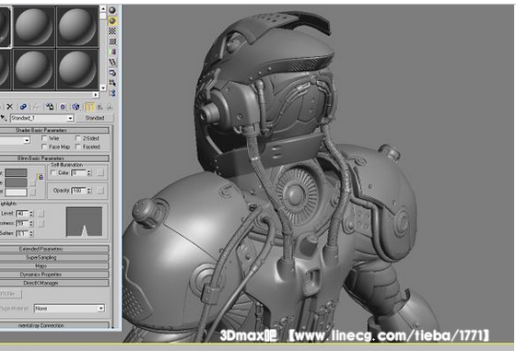Open the shader type dropdown
This screenshot has width=516, height=351.
point(27,140)
